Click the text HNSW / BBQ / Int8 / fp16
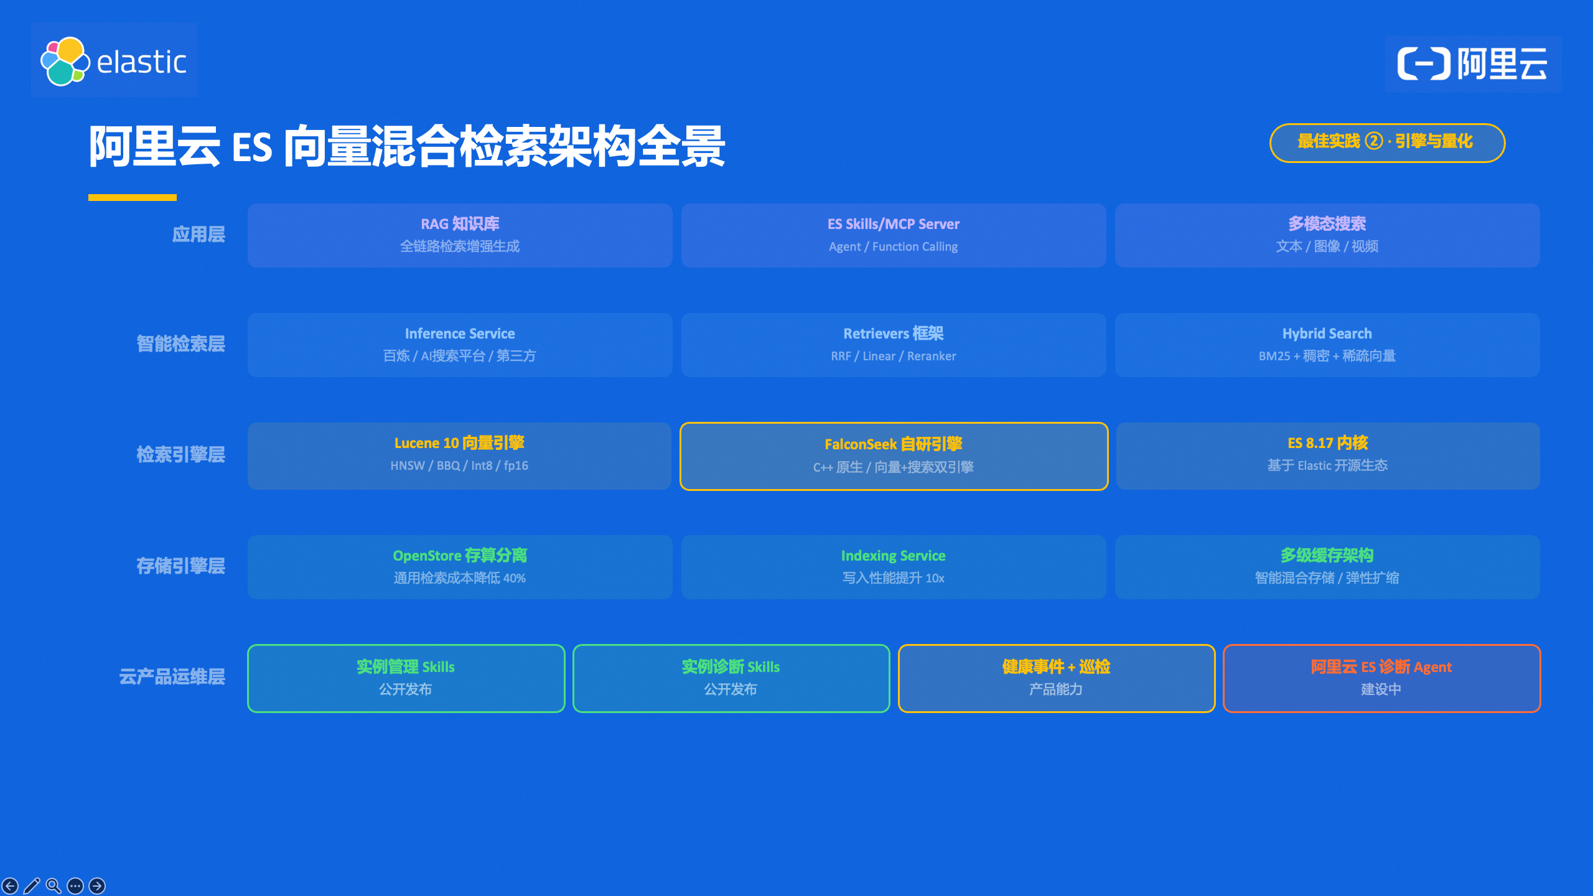This screenshot has height=896, width=1593. [x=459, y=466]
